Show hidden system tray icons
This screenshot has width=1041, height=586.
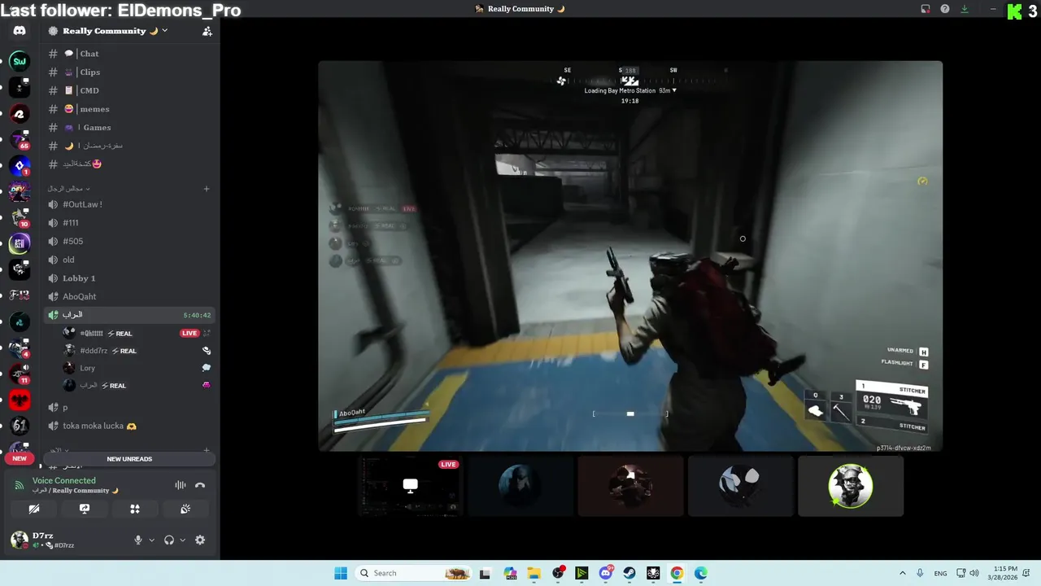[x=902, y=573]
